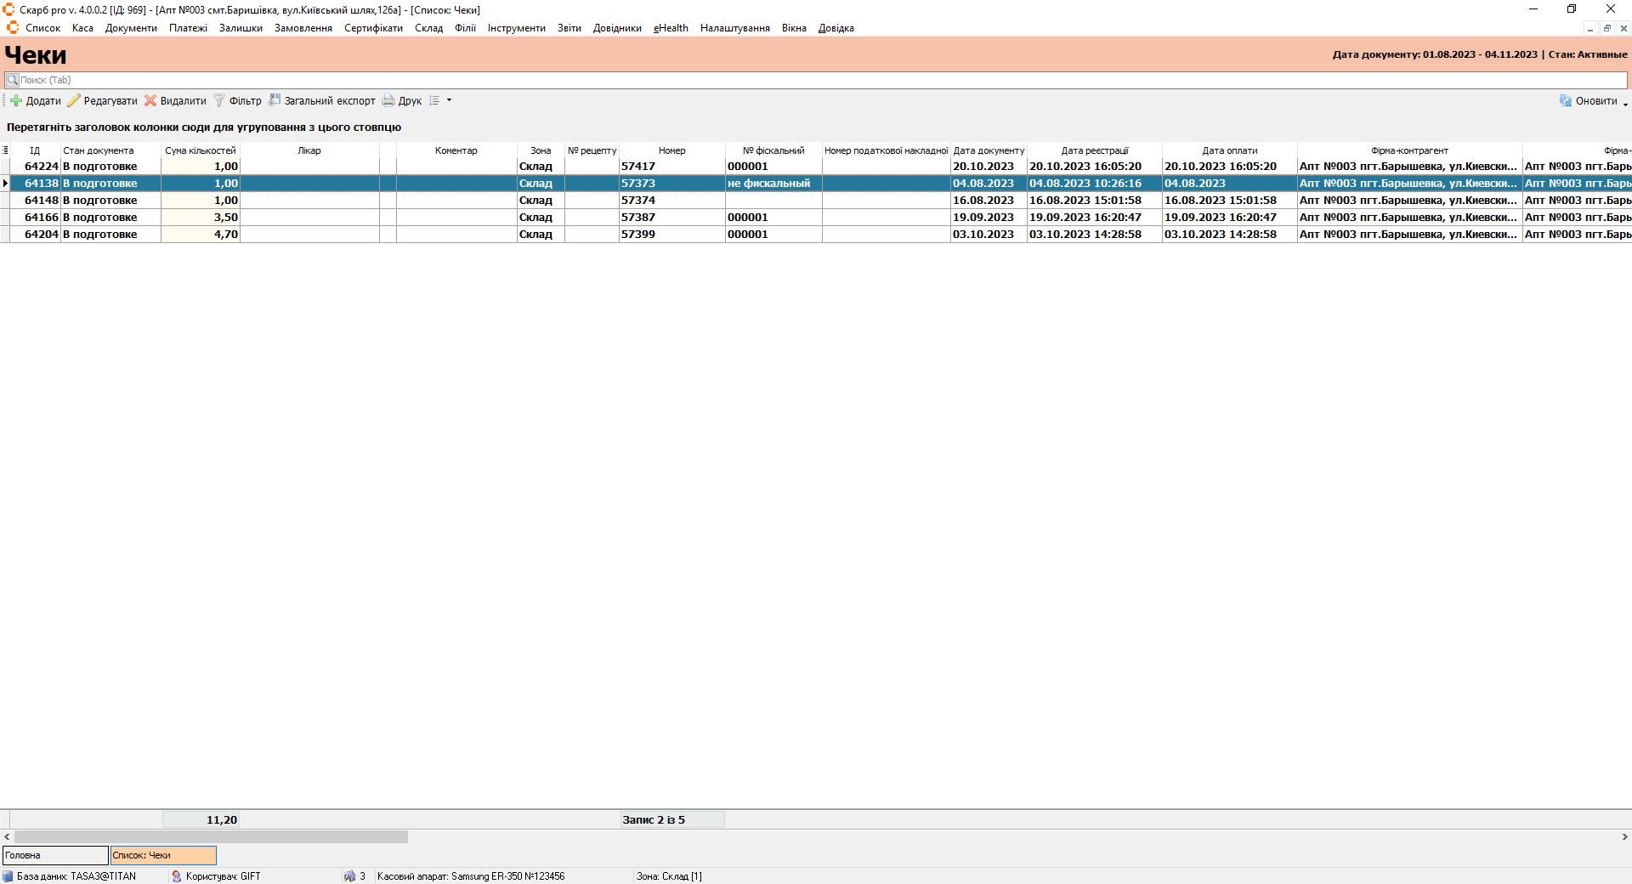Open the column chooser grid corner button

5,150
